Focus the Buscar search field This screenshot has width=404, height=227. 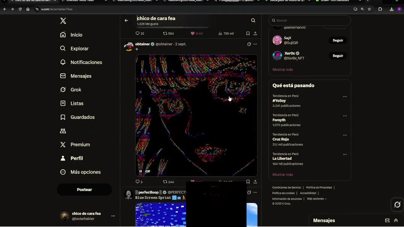(x=310, y=20)
